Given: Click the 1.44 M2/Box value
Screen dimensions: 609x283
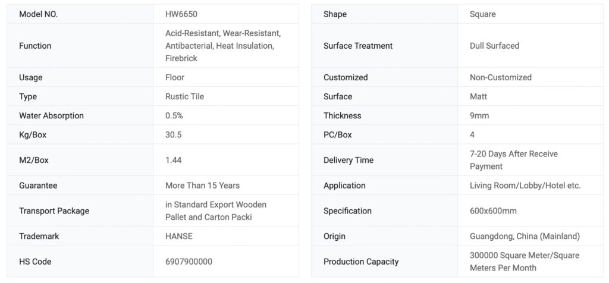Looking at the screenshot, I should (173, 160).
